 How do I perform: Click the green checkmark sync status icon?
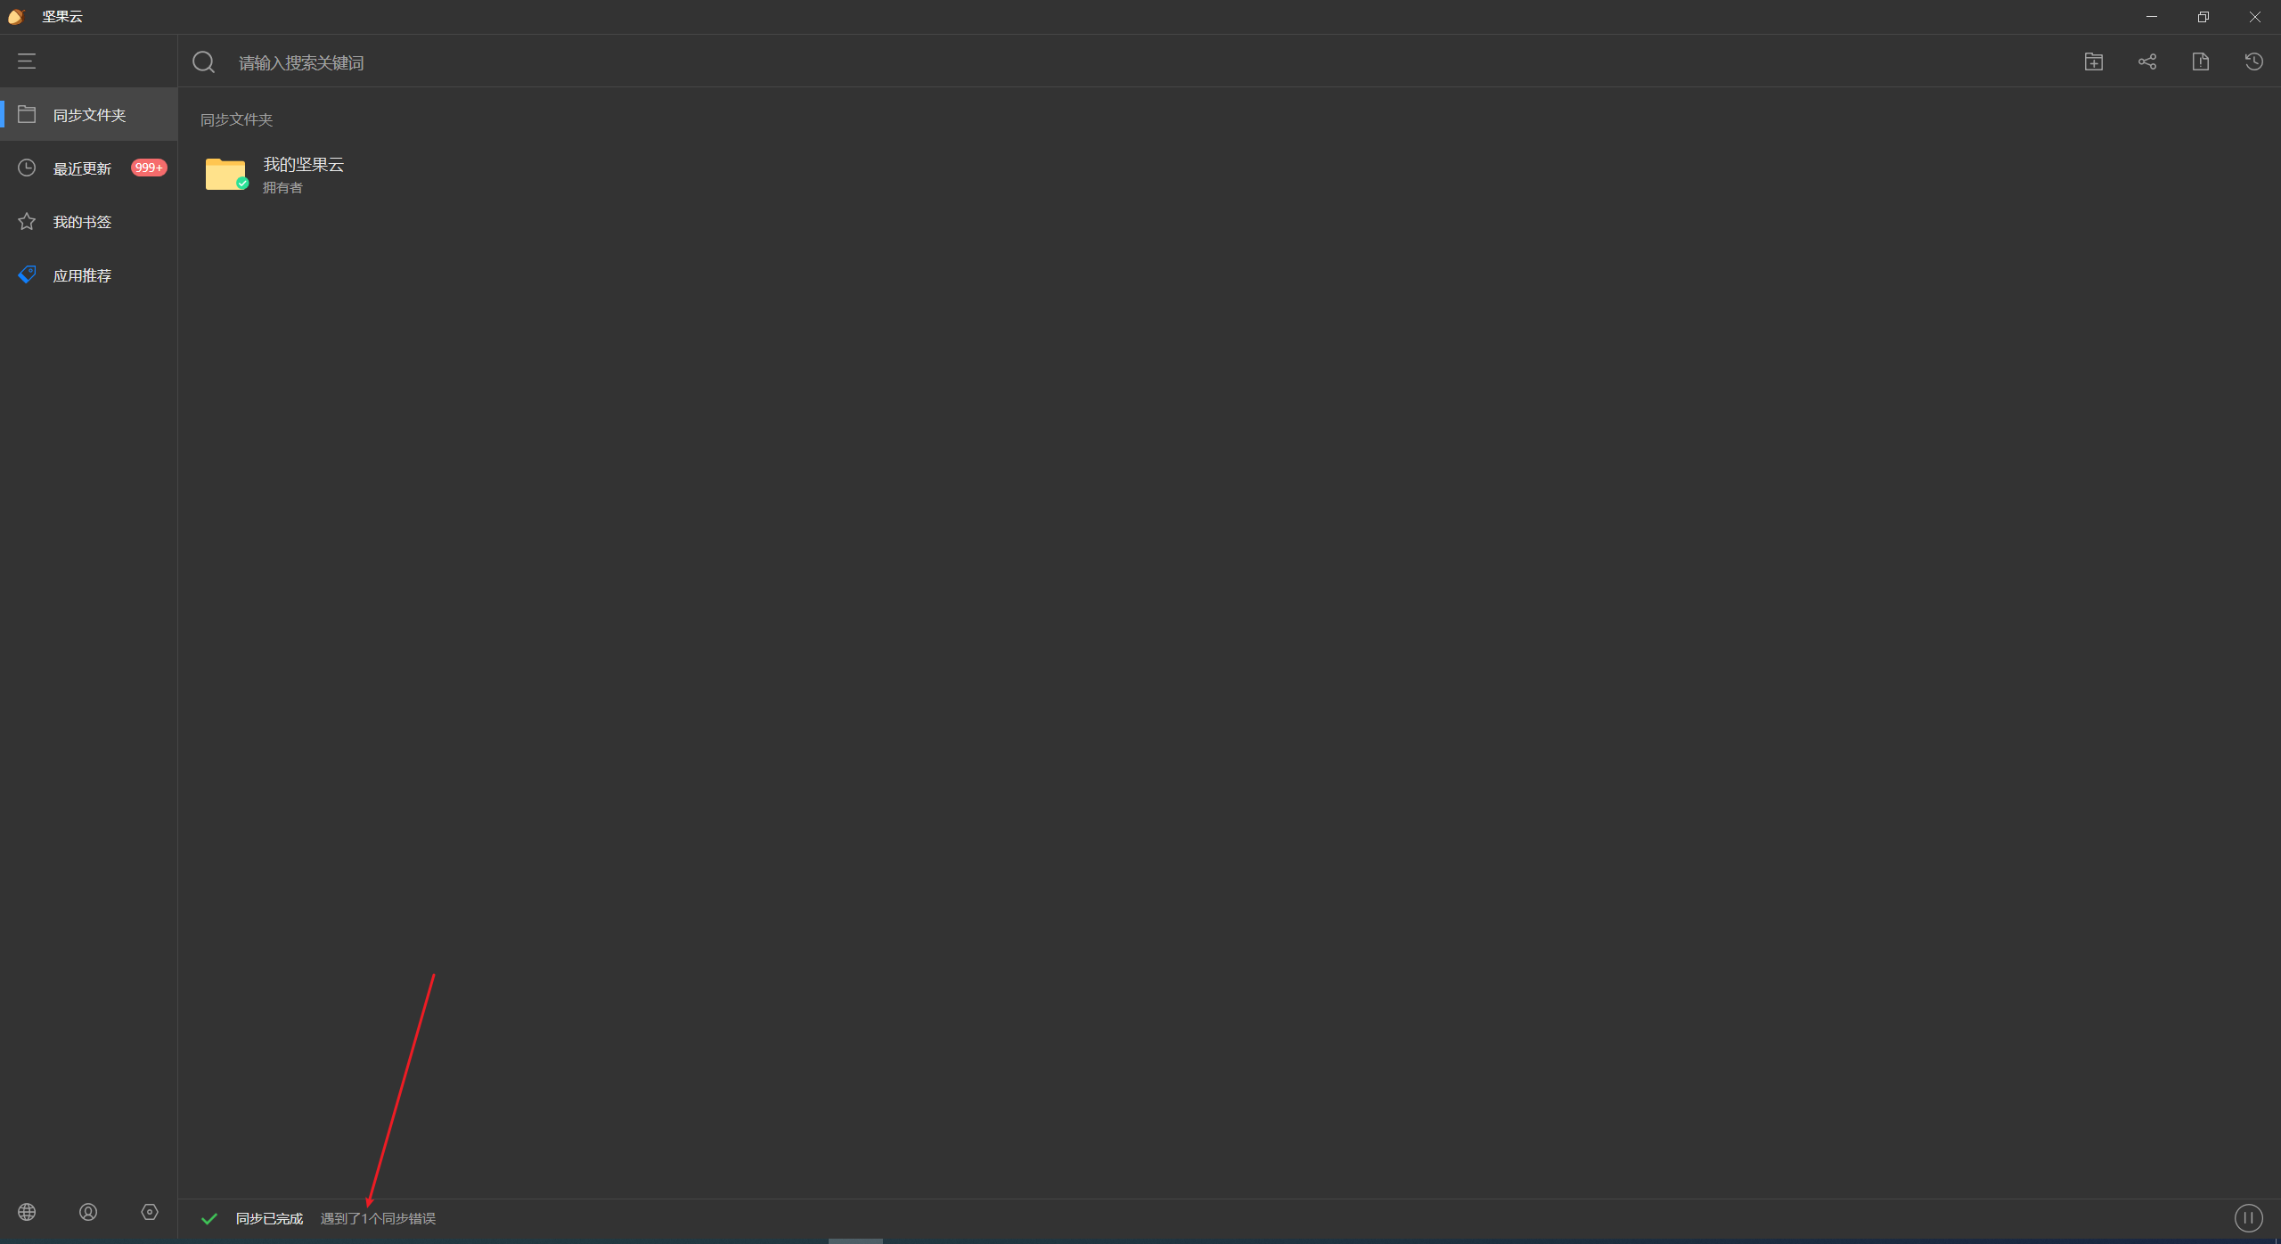click(x=209, y=1218)
